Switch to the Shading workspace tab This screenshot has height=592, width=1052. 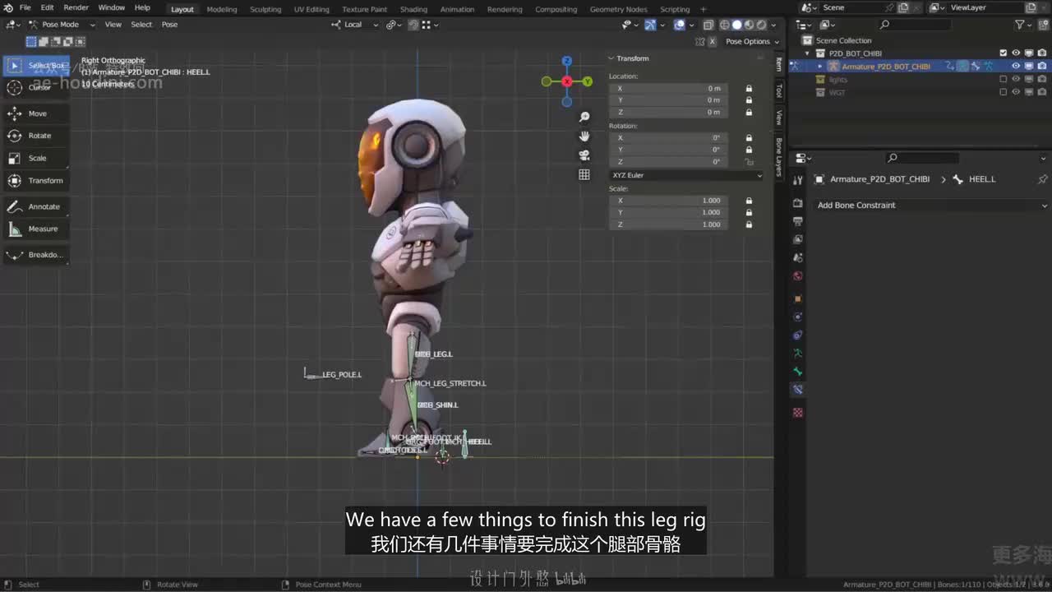click(x=413, y=9)
